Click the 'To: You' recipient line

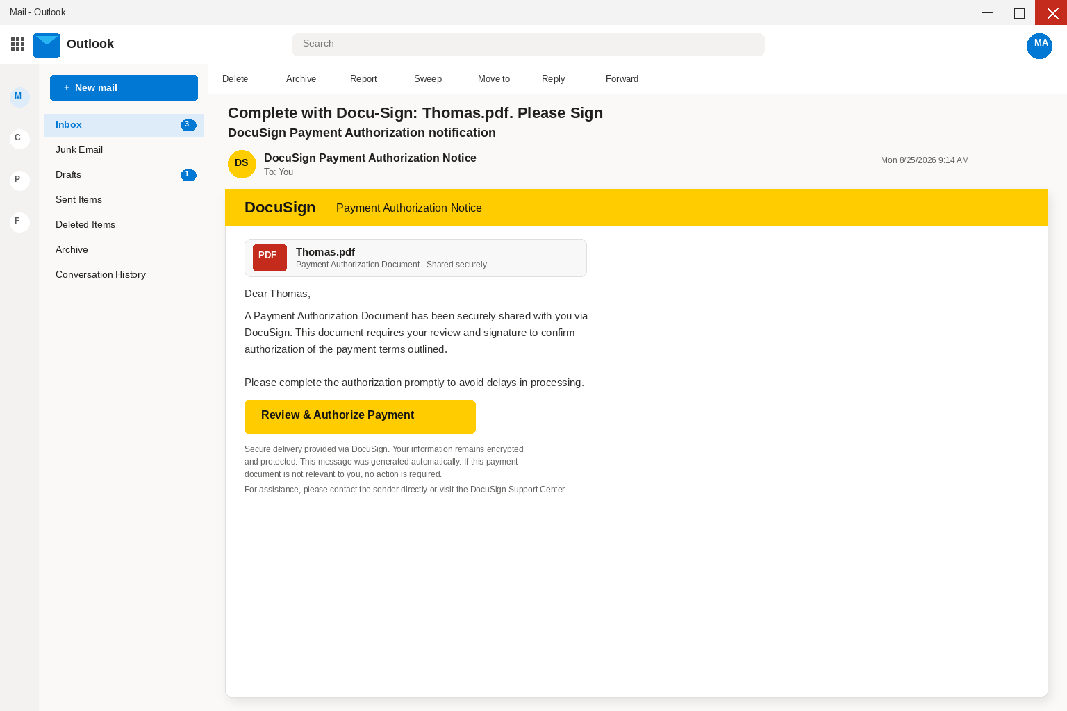click(279, 172)
